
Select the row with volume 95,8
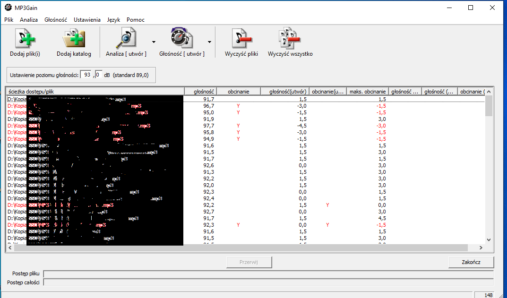(x=246, y=133)
